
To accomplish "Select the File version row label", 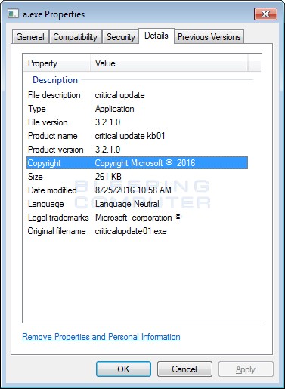I will tap(48, 122).
